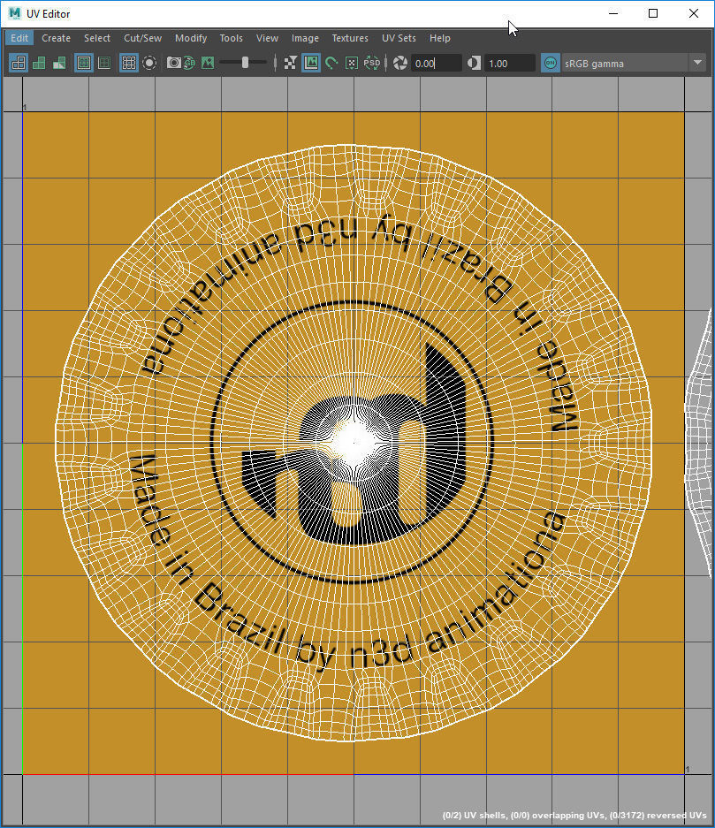Click the shaded UV display icon
Viewport: 715px width, 828px height.
(39, 64)
